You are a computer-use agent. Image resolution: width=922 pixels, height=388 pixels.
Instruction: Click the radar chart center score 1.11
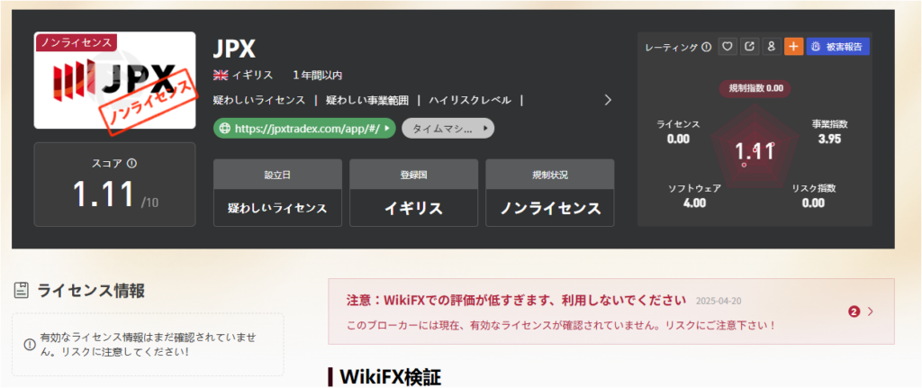tap(755, 151)
